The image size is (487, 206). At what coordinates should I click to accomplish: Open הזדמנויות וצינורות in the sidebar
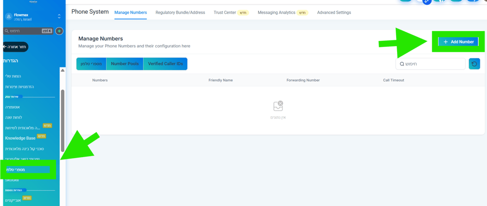[19, 87]
